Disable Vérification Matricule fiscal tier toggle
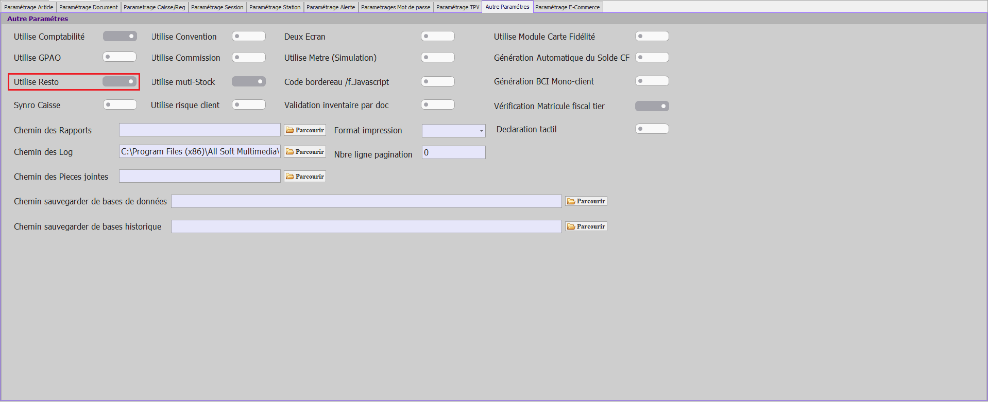The width and height of the screenshot is (988, 402). [652, 106]
